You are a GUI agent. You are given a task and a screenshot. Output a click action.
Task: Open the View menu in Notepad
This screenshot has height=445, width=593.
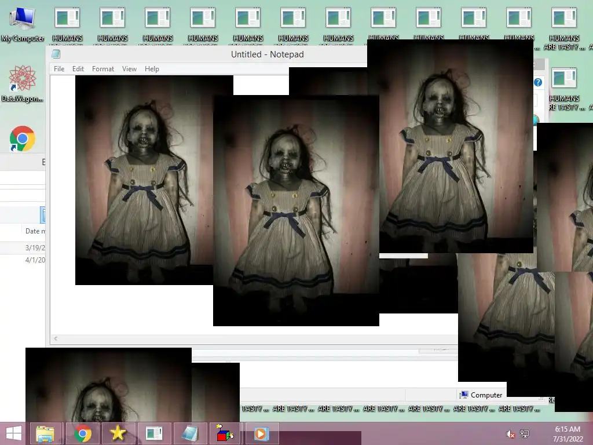pos(129,69)
